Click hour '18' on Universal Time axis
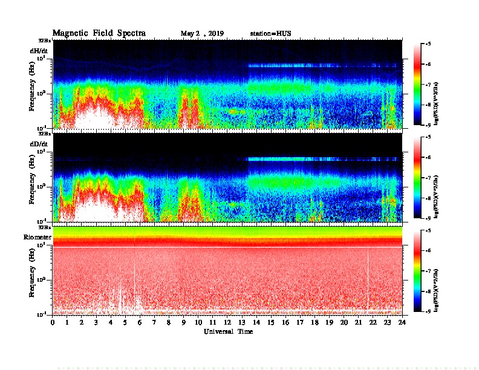 [x=314, y=322]
